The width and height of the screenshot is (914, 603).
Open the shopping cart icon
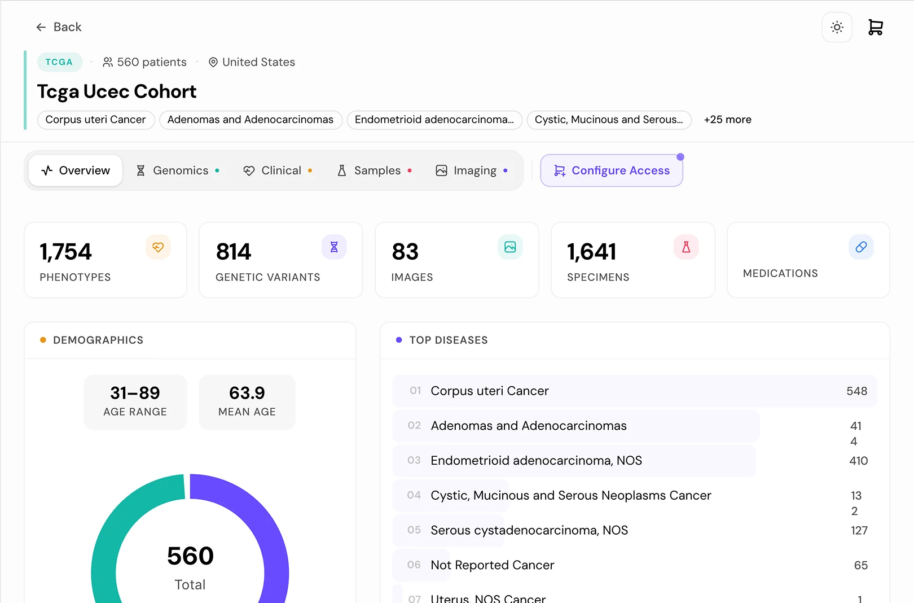pos(876,27)
